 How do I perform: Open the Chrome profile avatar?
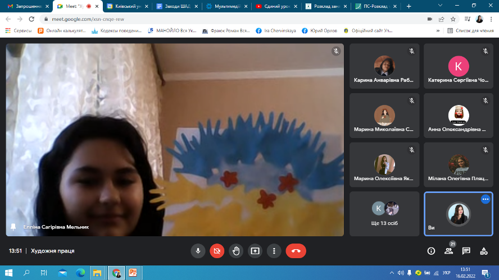tap(479, 19)
